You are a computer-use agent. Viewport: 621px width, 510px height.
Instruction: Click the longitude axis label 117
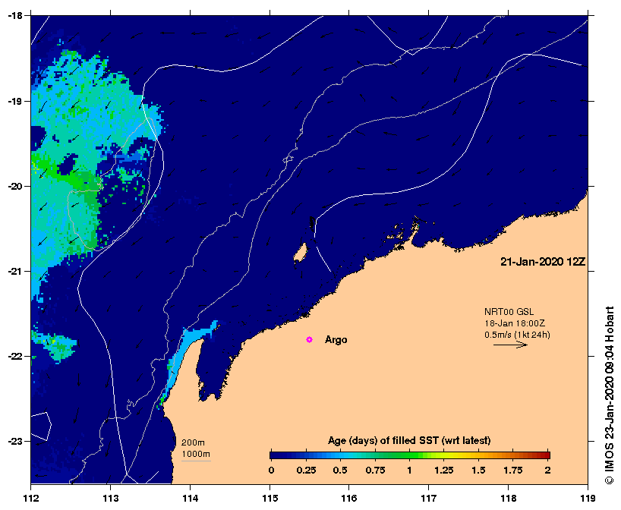click(x=428, y=498)
